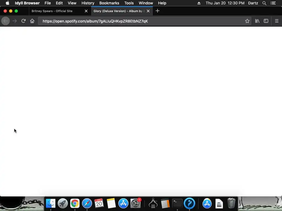The width and height of the screenshot is (282, 211).
Task: Show the sidebar panel
Action: point(266,21)
